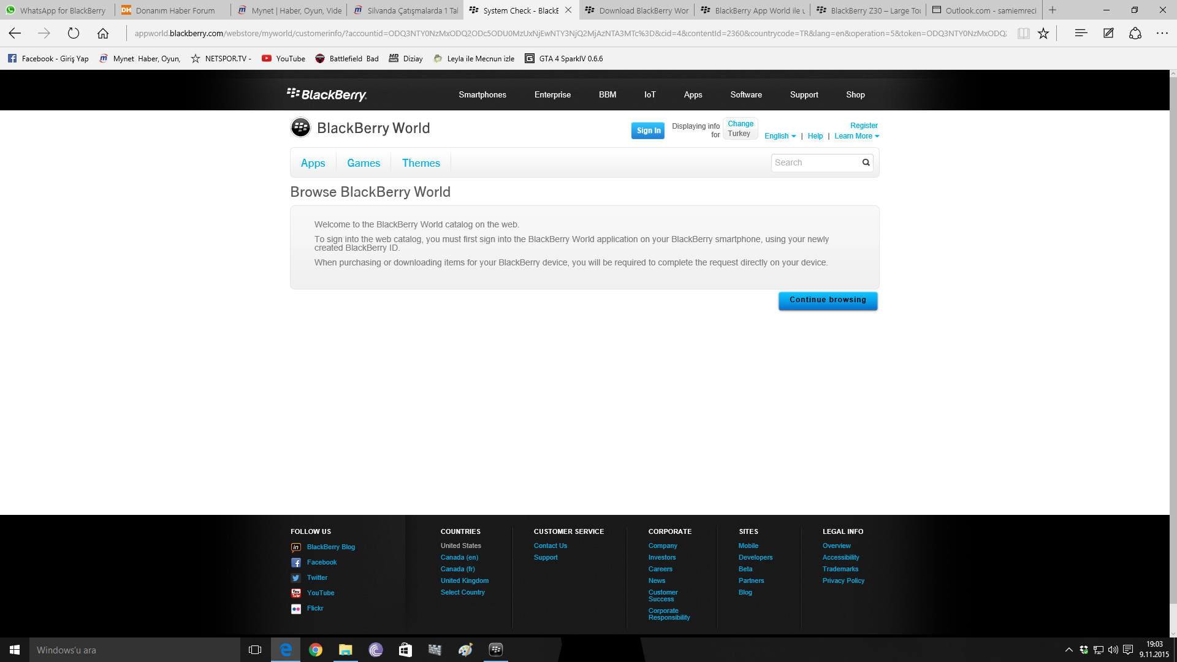Open the Themes category tab
Viewport: 1177px width, 662px height.
pos(421,163)
